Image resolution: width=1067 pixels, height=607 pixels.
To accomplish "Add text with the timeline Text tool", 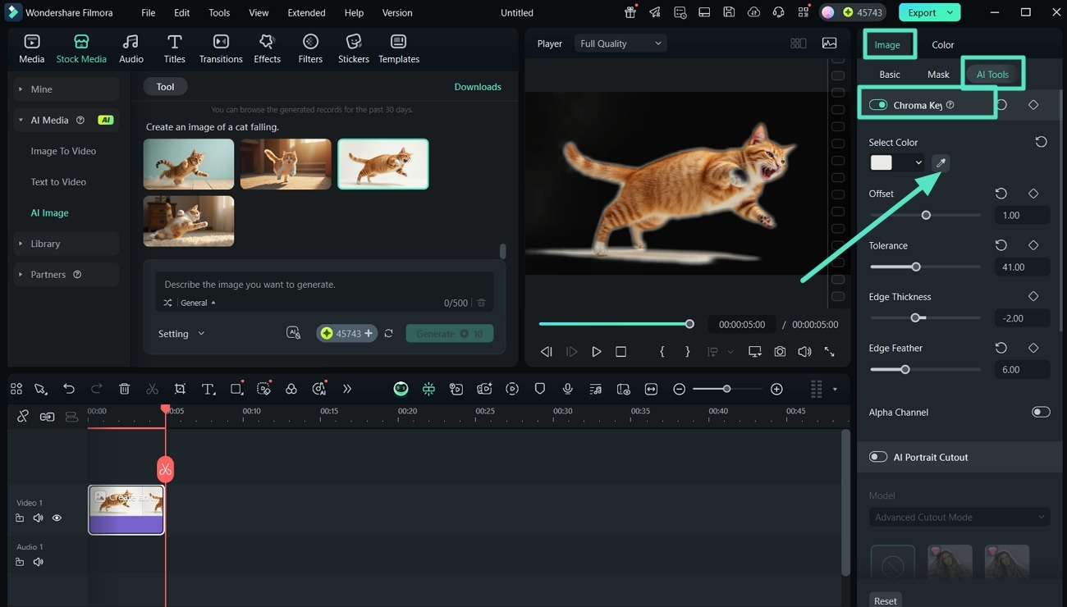I will tap(208, 389).
